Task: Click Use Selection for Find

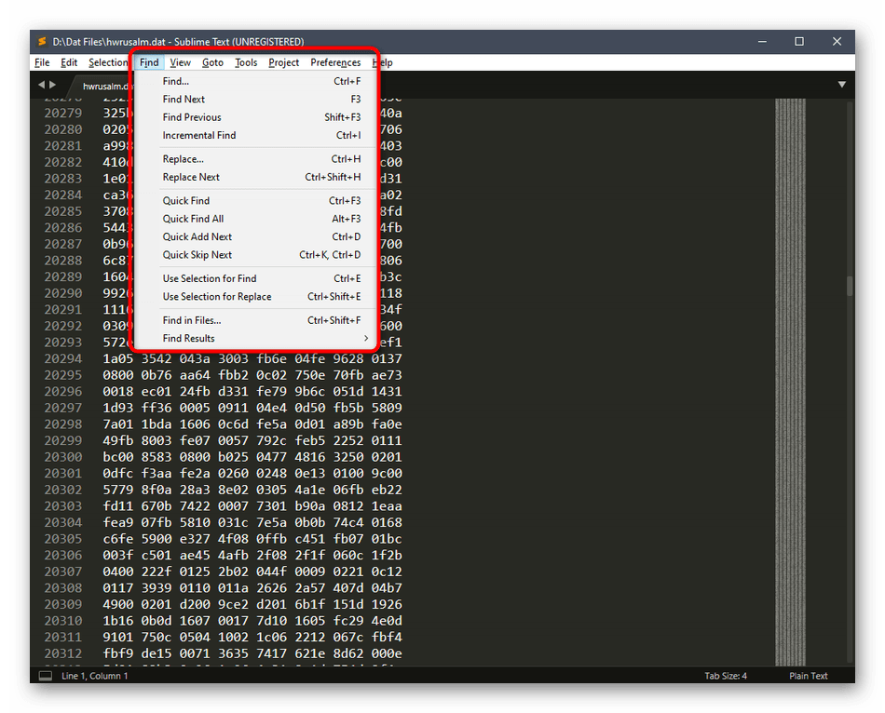Action: point(210,278)
